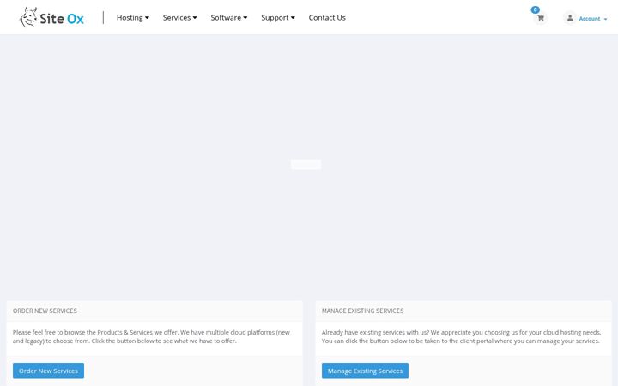This screenshot has width=618, height=386.
Task: Click the cart item count badge
Action: point(536,9)
